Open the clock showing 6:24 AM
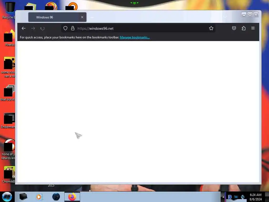The image size is (269, 202). (x=255, y=197)
